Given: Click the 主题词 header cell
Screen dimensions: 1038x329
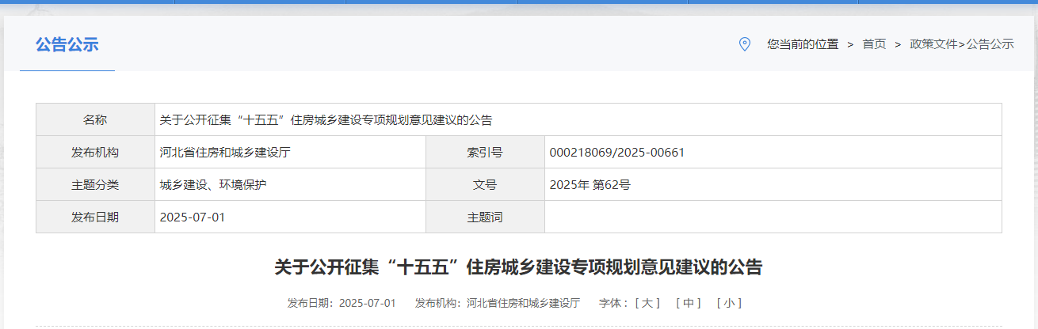Looking at the screenshot, I should (x=485, y=217).
